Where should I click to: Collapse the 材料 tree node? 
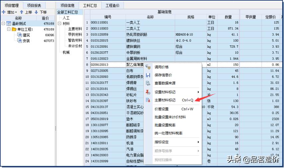click(59, 24)
